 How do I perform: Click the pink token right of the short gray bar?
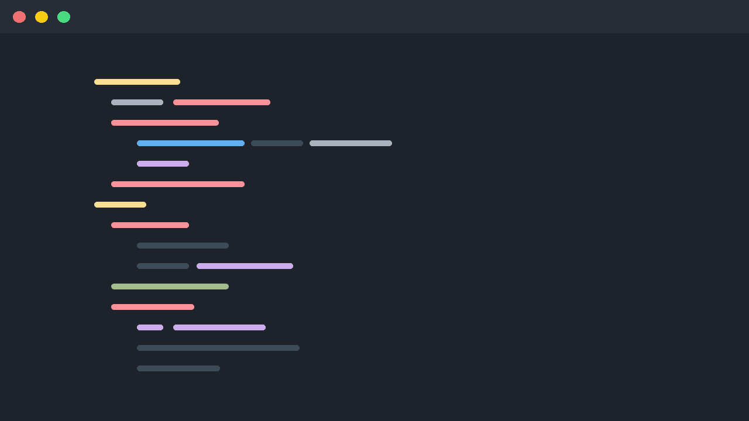(222, 102)
